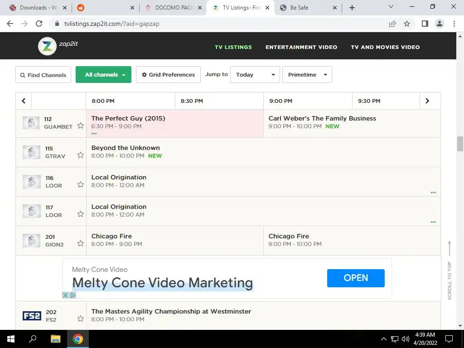
Task: Share this page icon
Action: point(392,24)
